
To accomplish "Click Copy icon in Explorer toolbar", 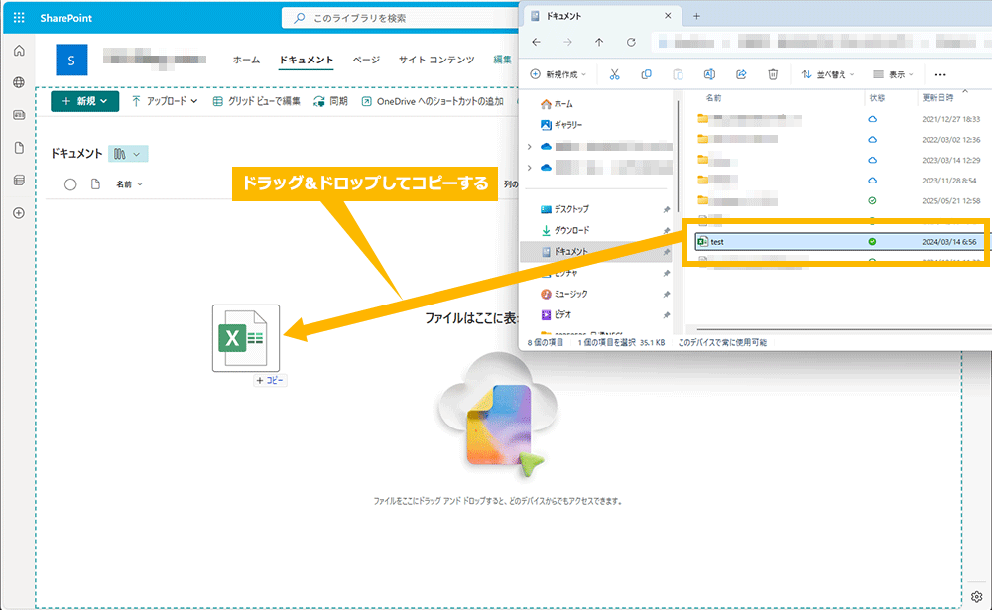I will (x=646, y=74).
